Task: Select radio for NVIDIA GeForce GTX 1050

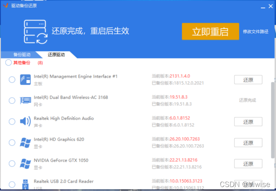Action: pos(12,164)
